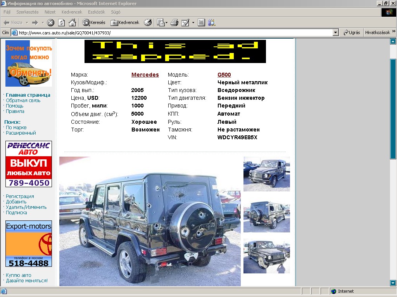Open the large rear-view G500 photo
Screen dimensions: 397x297
[x=150, y=221]
